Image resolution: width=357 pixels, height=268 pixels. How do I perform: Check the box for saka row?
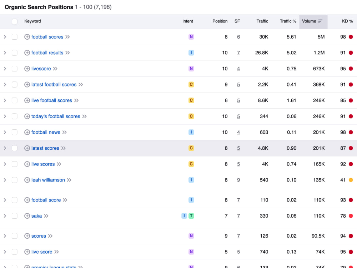(x=15, y=216)
